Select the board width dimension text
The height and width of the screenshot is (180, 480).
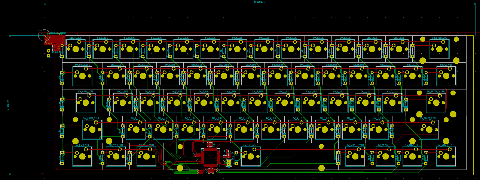pos(260,2)
